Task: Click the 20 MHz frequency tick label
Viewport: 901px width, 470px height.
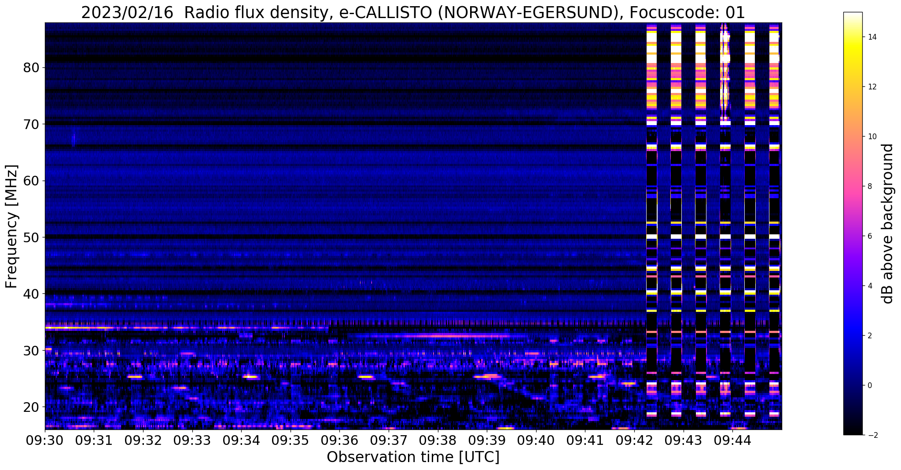Action: 31,407
